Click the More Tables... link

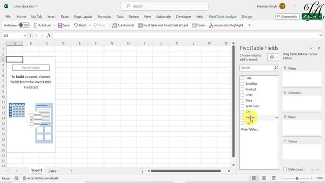(249, 129)
